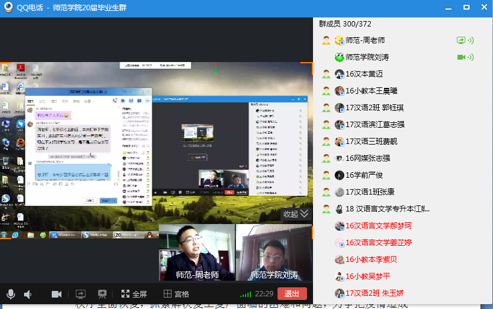493x309 pixels.
Task: Click frog avatar of 师范学院刘涛
Action: (x=340, y=57)
